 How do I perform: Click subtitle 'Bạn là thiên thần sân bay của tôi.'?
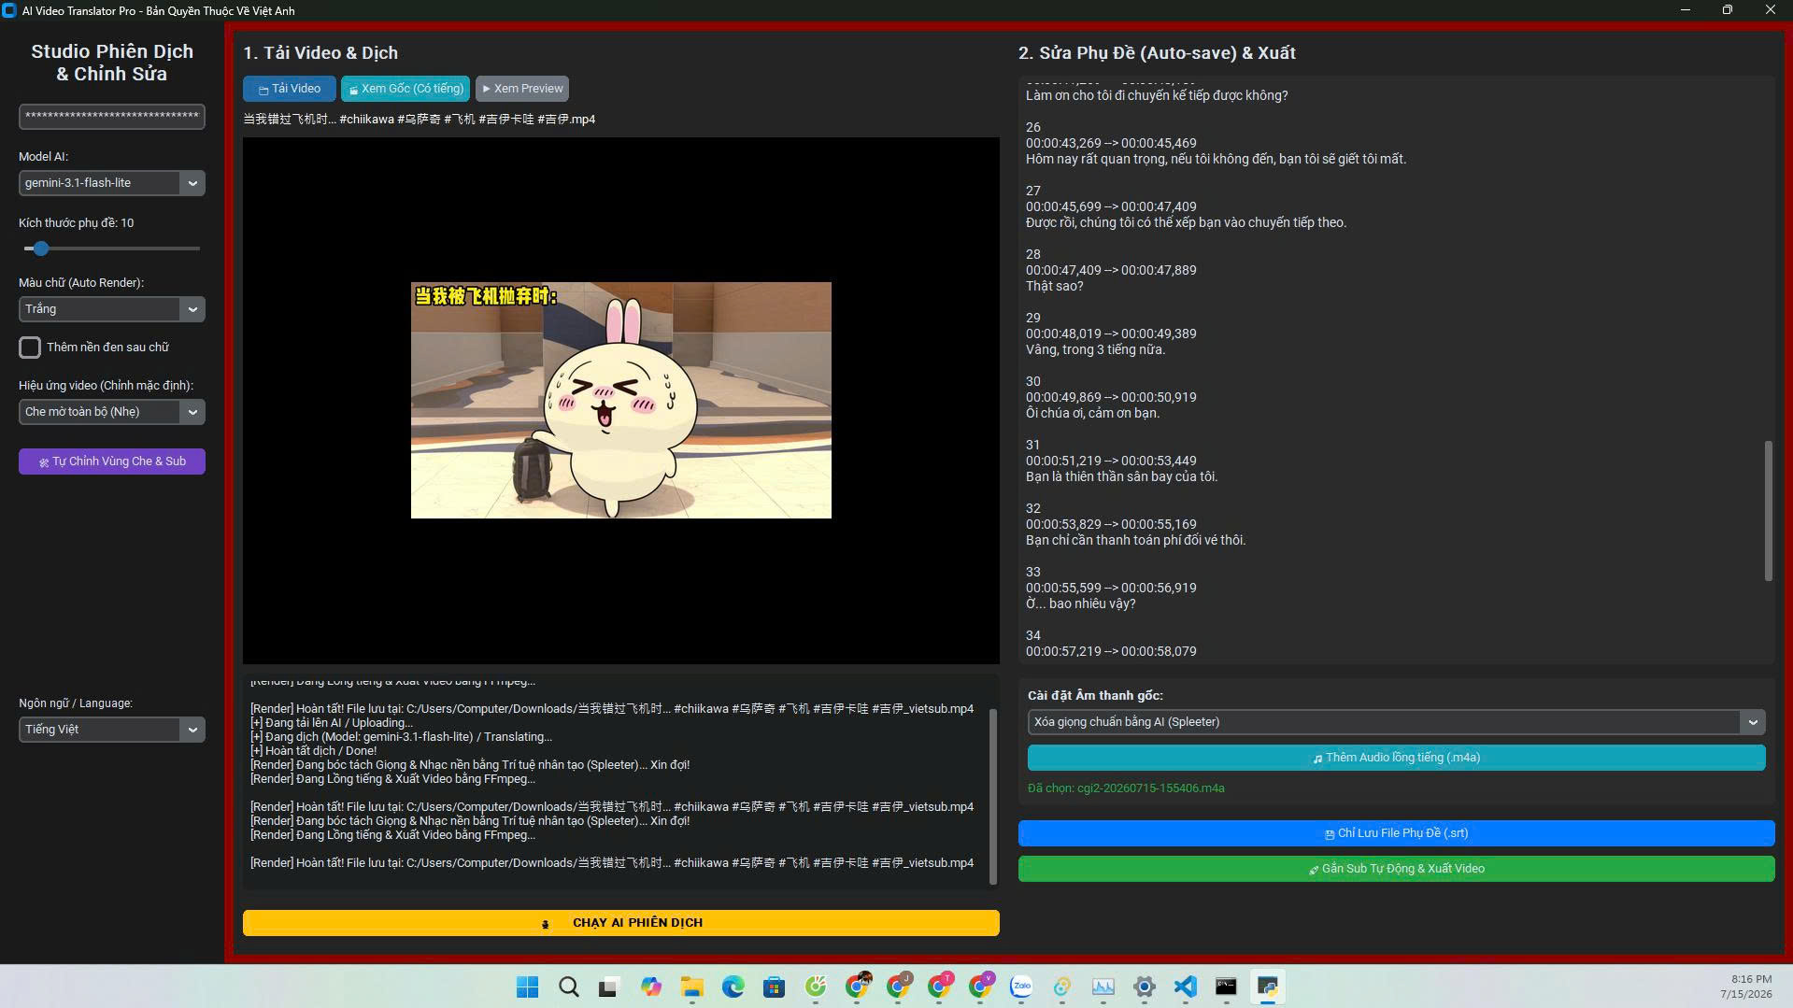(1121, 476)
